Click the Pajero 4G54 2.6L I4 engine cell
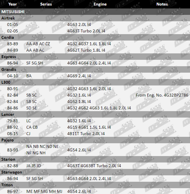The height and width of the screenshot is (194, 190). 79,150
